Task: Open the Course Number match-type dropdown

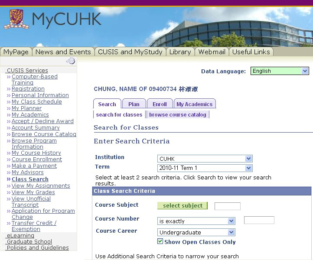Action: point(196,221)
